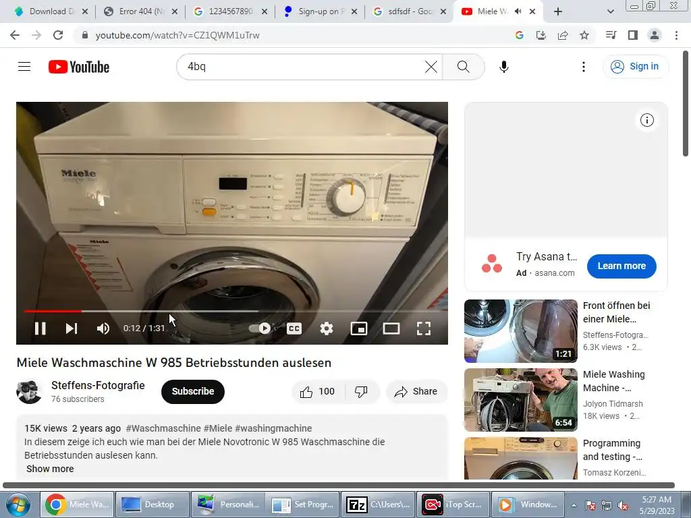Toggle closed captions

[x=294, y=328]
